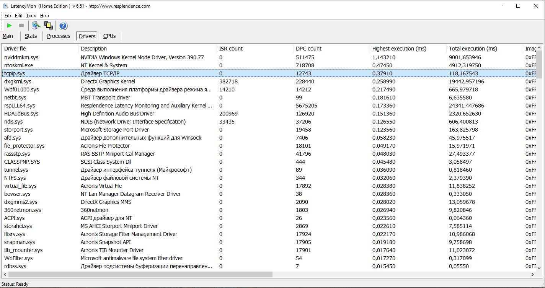Click the scroll-up arrow on the vertical scrollbar
Screen dimensions: 545x288
coord(539,48)
